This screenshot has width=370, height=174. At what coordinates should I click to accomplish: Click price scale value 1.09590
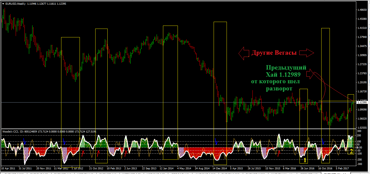pyautogui.click(x=362, y=109)
